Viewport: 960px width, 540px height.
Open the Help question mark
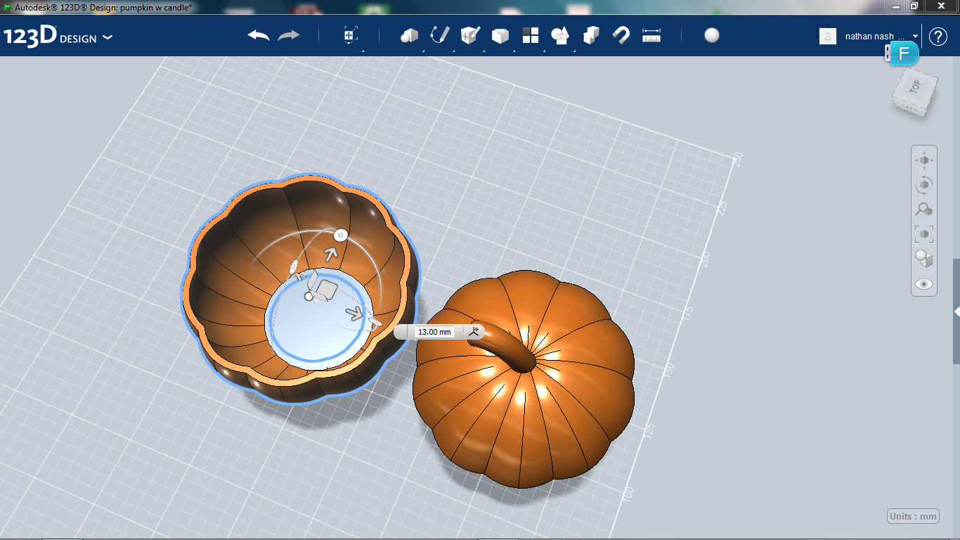(x=938, y=36)
